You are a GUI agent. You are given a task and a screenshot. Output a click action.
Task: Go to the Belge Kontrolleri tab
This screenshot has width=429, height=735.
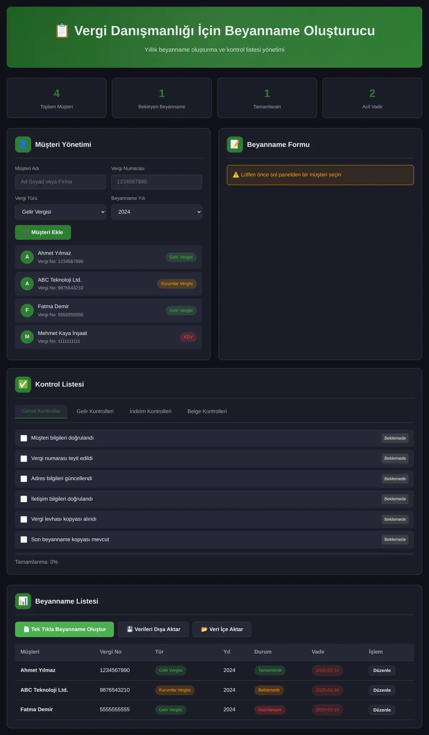[207, 411]
